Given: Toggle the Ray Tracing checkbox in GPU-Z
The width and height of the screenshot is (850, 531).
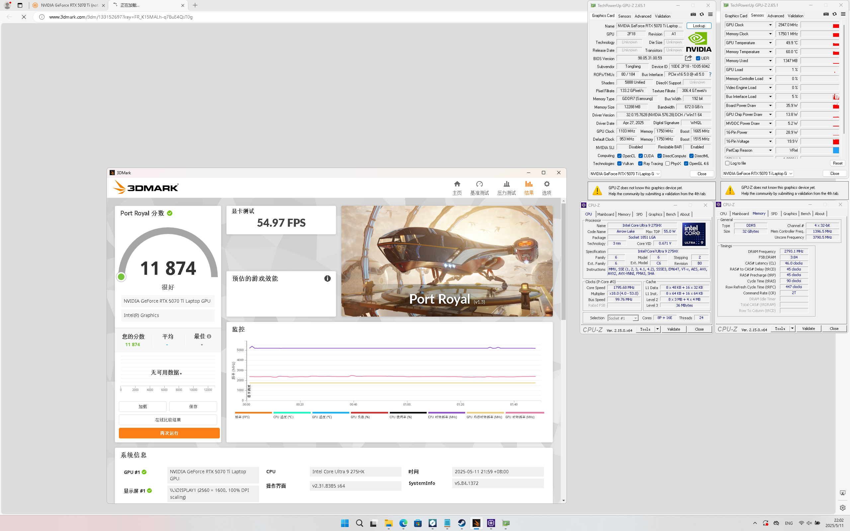Looking at the screenshot, I should point(640,164).
